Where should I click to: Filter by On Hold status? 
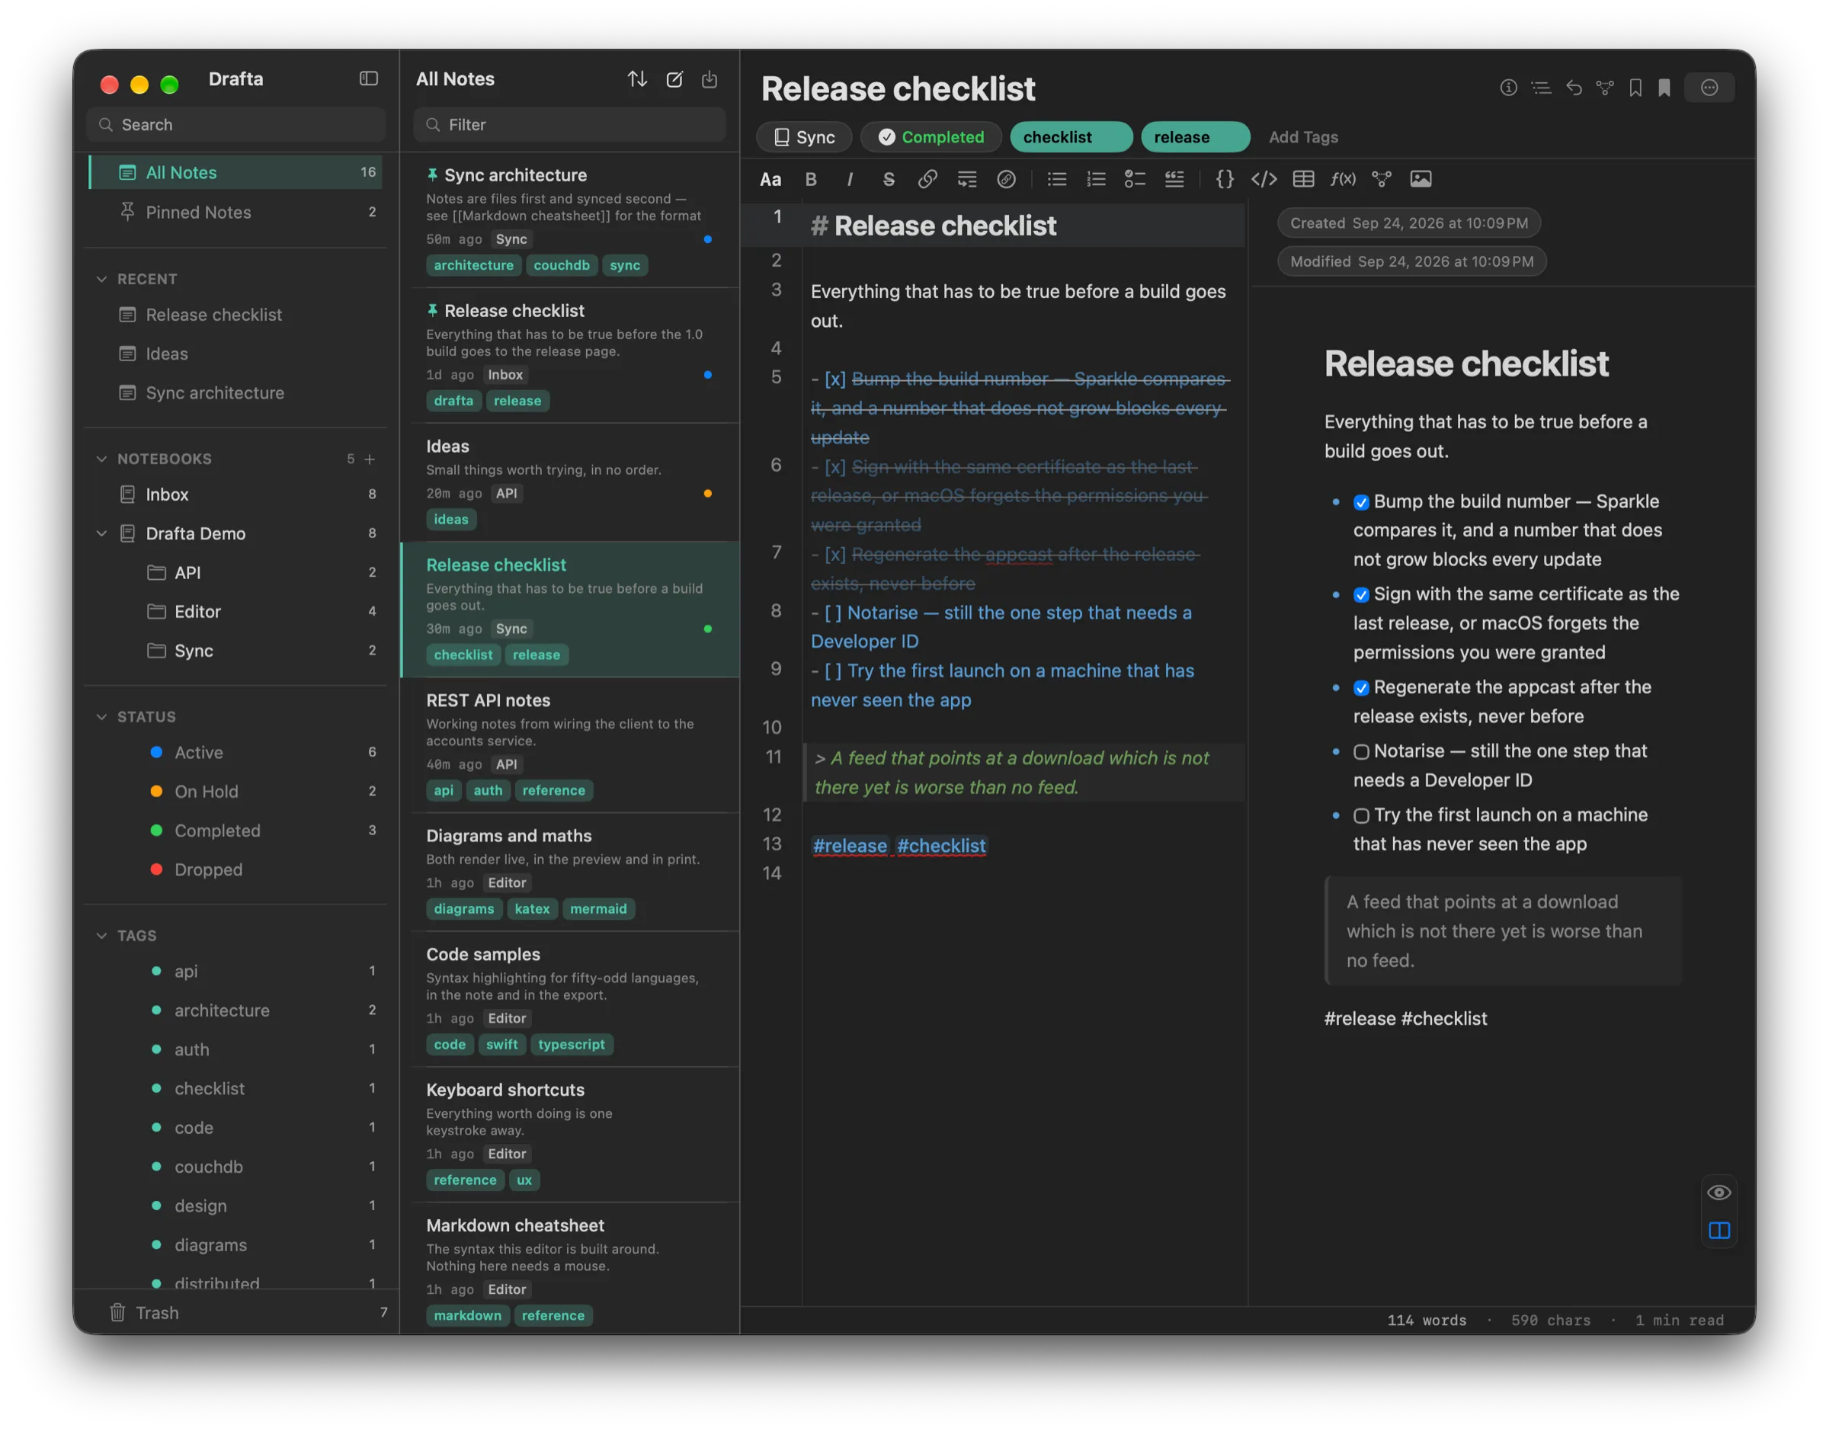(235, 792)
